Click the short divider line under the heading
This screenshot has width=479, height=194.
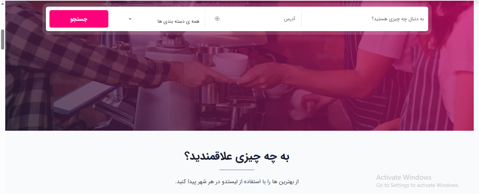(x=237, y=170)
